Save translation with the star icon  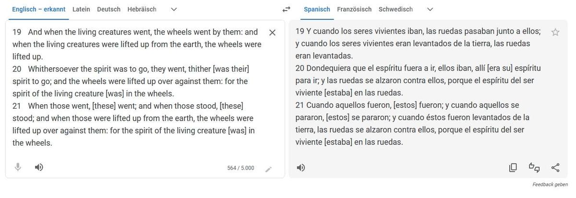coord(555,32)
